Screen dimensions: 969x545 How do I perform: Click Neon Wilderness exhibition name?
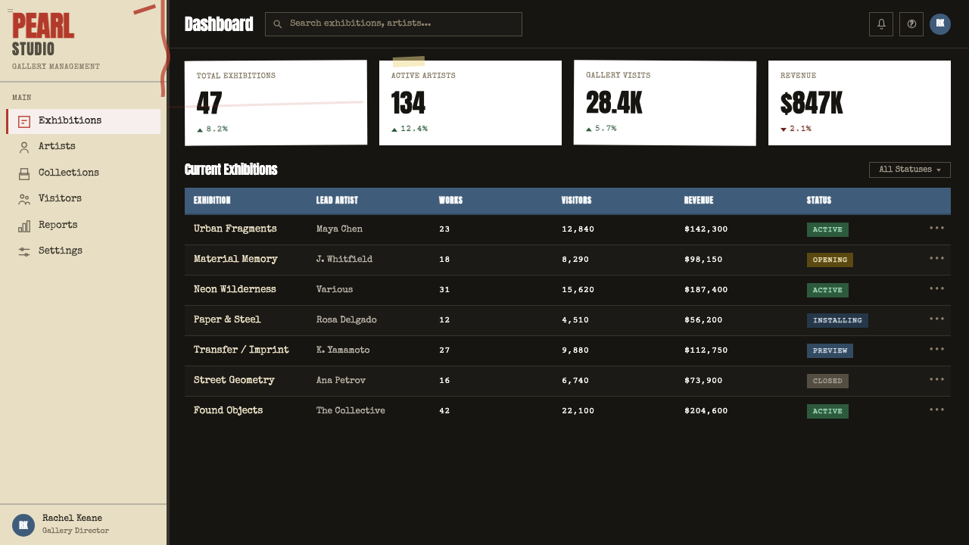pos(235,289)
